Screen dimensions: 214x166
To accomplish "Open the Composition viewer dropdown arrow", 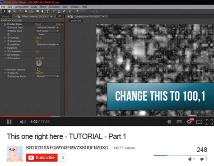I will point(103,16).
